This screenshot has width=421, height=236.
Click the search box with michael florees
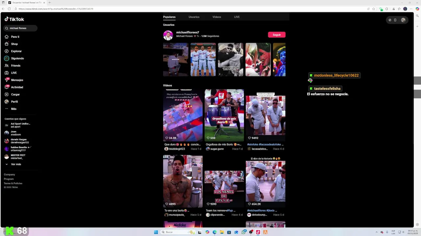(20, 28)
